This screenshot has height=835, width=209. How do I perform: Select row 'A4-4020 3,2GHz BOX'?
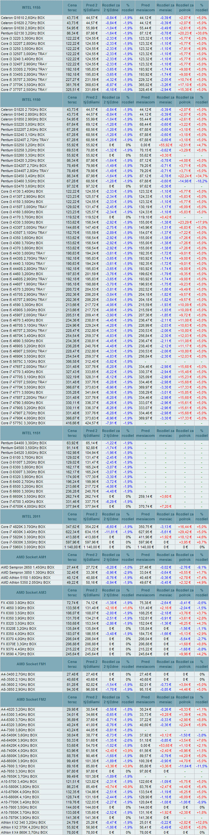point(104,709)
